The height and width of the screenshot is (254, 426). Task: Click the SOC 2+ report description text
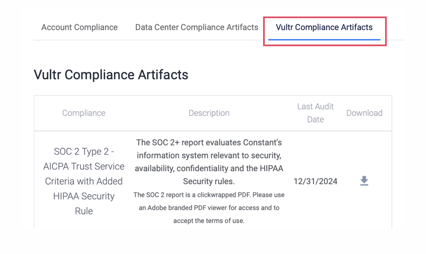pos(209,162)
